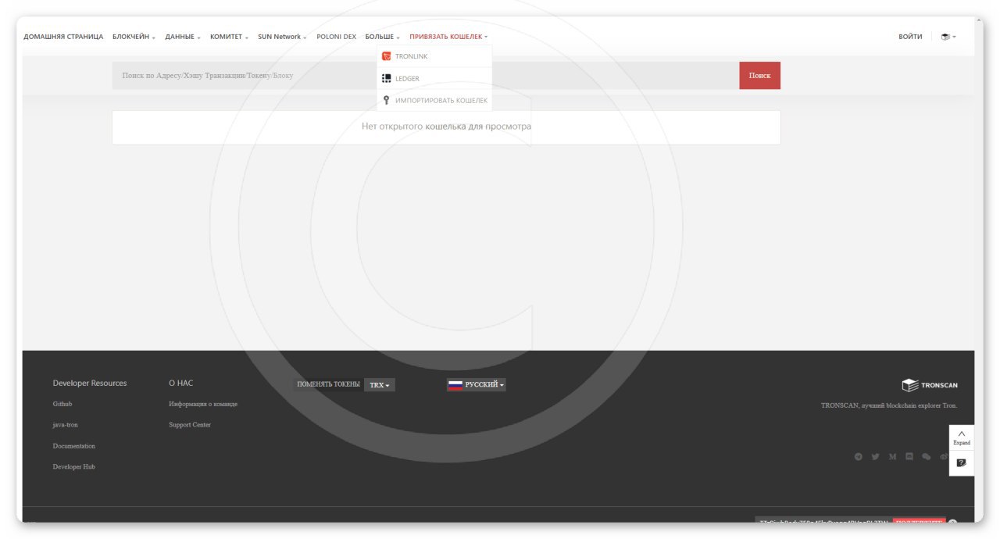Open the TRX token switcher dropdown

coord(380,385)
